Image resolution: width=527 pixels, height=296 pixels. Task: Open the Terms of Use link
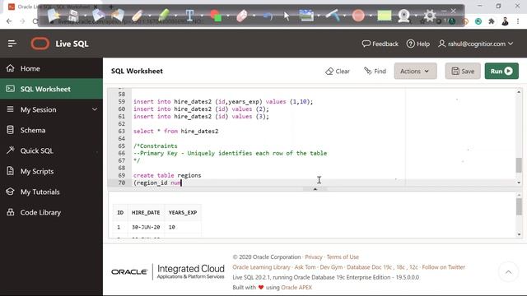coord(343,257)
